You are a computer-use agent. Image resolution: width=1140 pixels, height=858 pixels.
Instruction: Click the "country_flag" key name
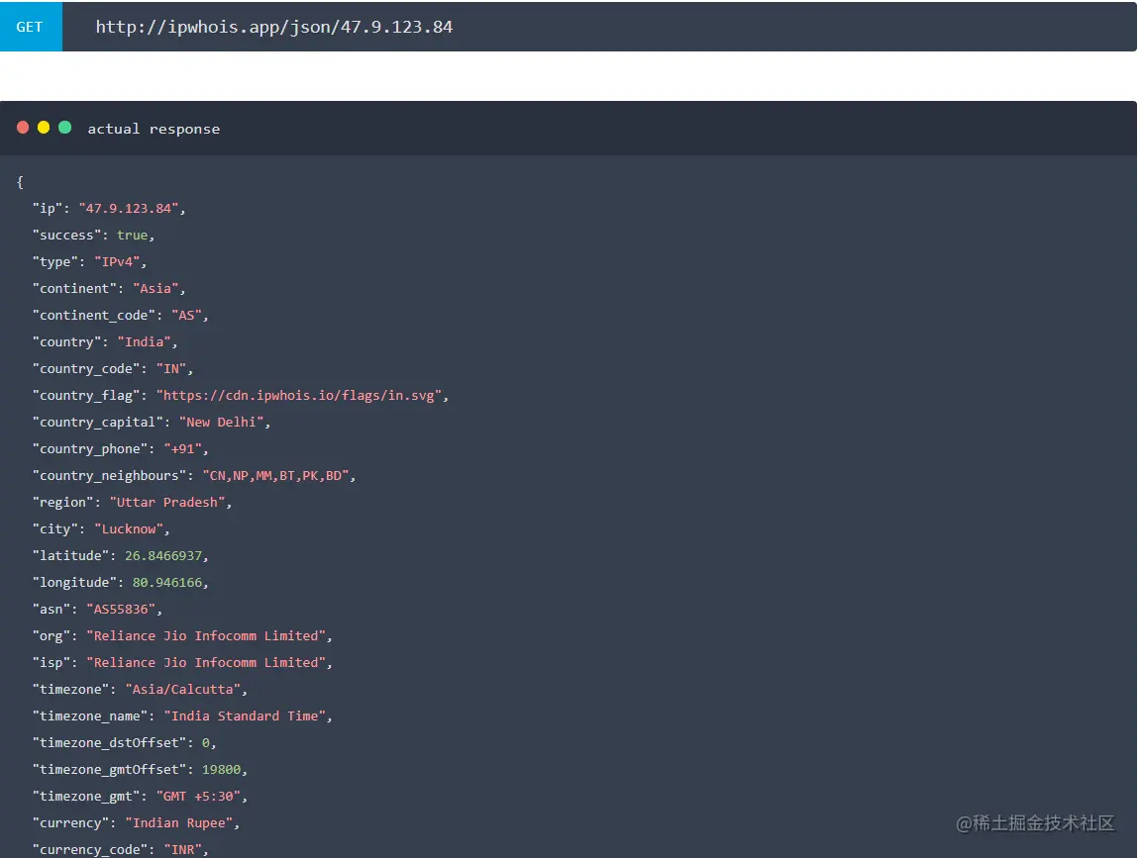coord(86,396)
